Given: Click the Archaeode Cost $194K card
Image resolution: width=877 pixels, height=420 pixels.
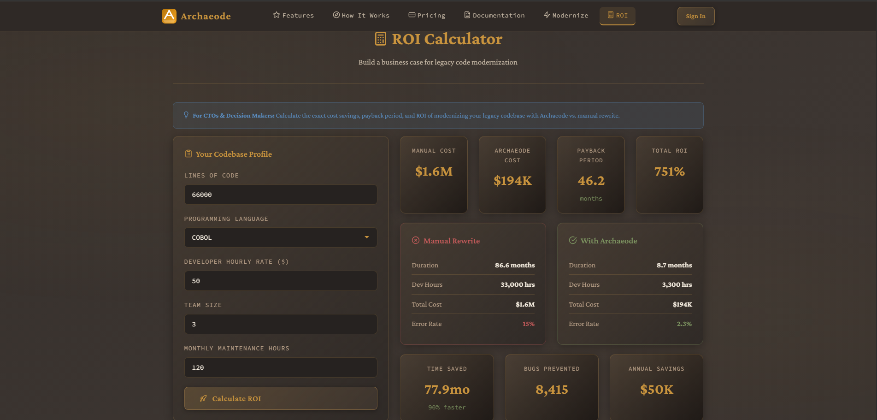Looking at the screenshot, I should point(512,175).
